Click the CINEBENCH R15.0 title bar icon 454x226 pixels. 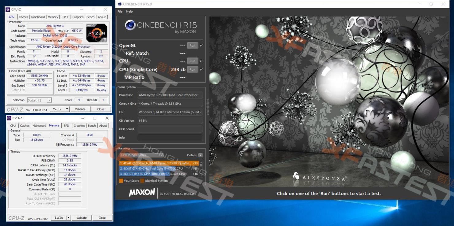[x=120, y=4]
